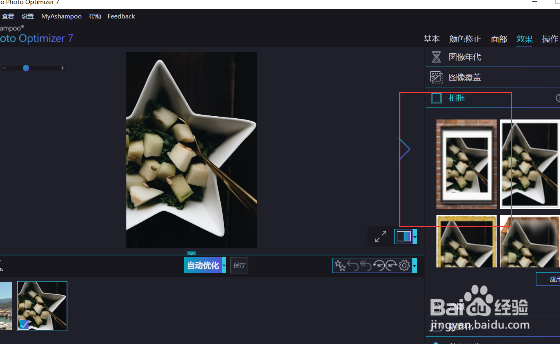The image size is (560, 344).
Task: Click the zoom minus icon
Action: (x=4, y=68)
